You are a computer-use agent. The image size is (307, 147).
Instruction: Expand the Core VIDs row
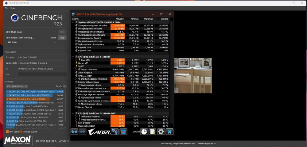pyautogui.click(x=76, y=60)
